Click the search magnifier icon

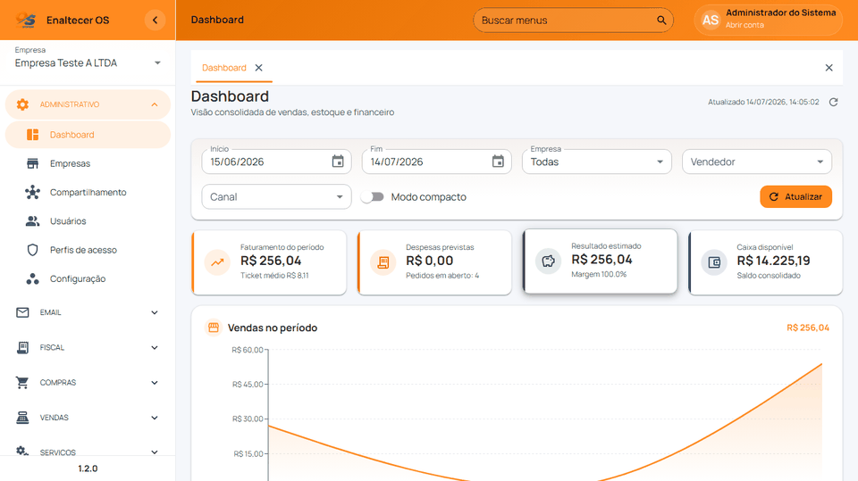661,21
